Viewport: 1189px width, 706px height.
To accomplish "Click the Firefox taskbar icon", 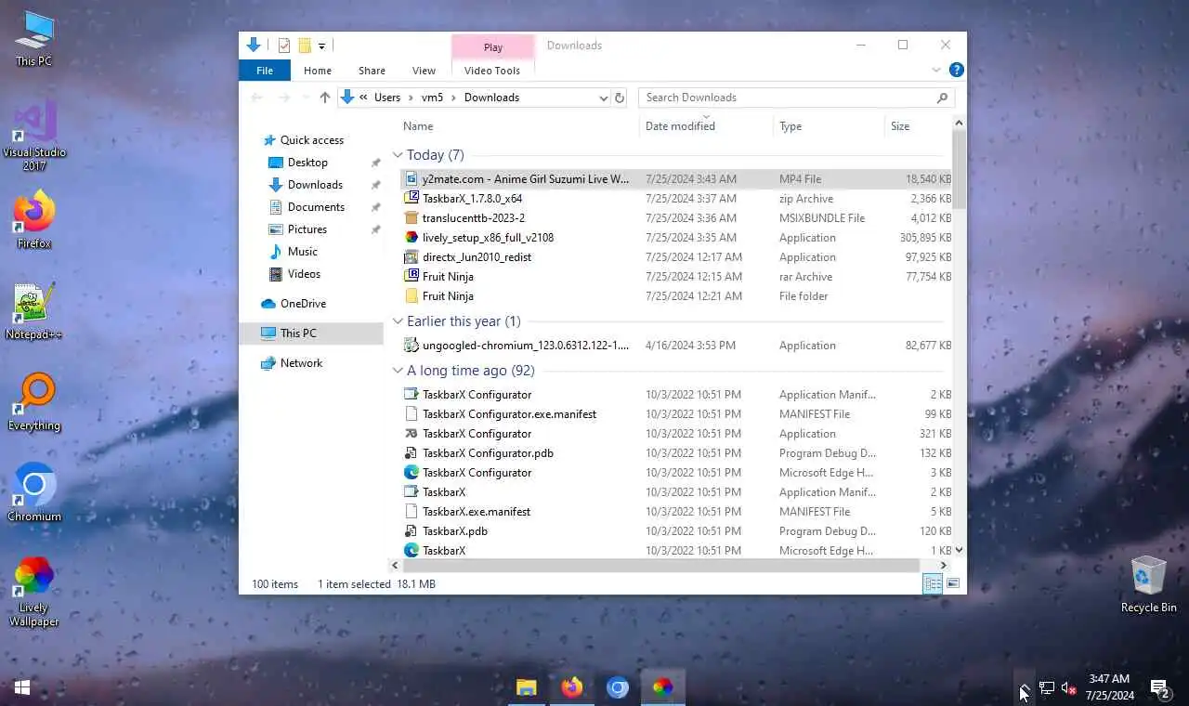I will point(572,687).
